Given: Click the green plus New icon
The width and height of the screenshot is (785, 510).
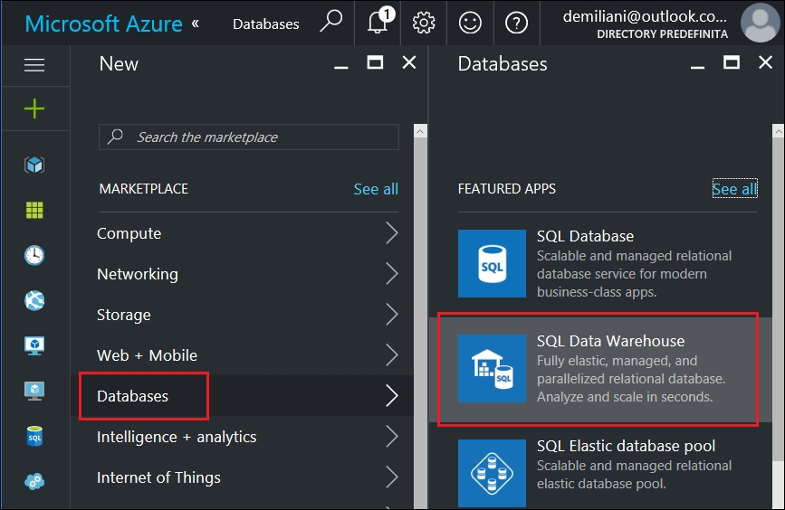Looking at the screenshot, I should [x=34, y=109].
